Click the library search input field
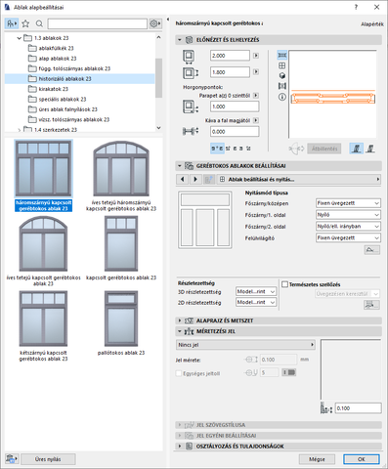This screenshot has width=388, height=469. click(x=98, y=23)
